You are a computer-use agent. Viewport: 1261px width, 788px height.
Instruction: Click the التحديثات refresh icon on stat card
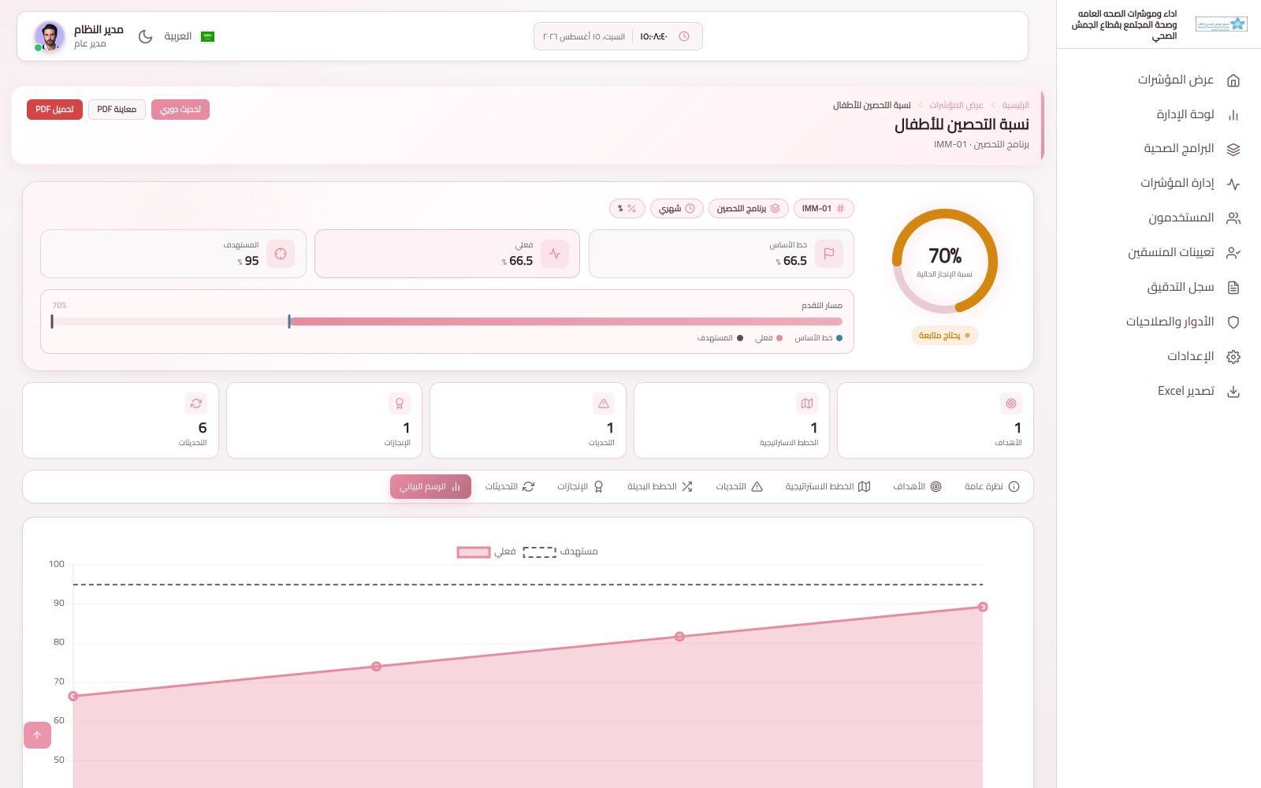pyautogui.click(x=196, y=403)
